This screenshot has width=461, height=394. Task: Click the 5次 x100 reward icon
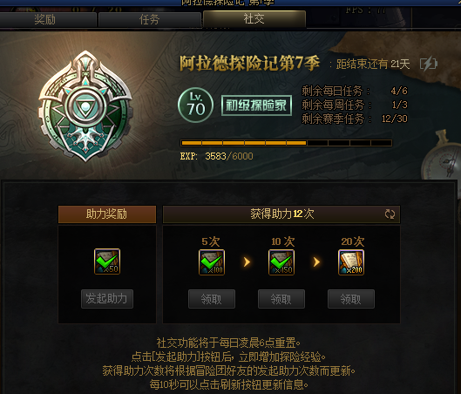tap(212, 262)
